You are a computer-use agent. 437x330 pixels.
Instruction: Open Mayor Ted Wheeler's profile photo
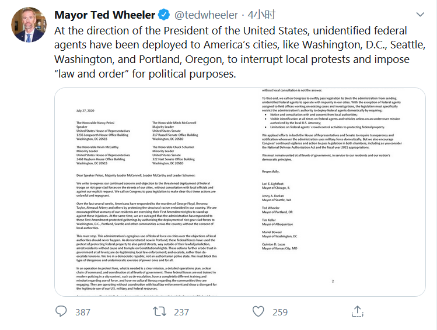click(x=29, y=24)
